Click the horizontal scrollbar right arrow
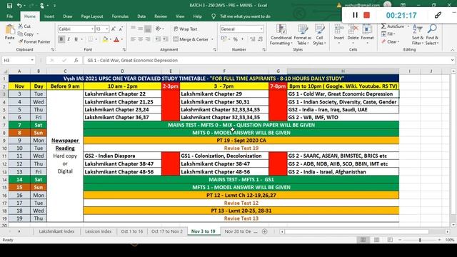The height and width of the screenshot is (257, 457). pos(447,231)
